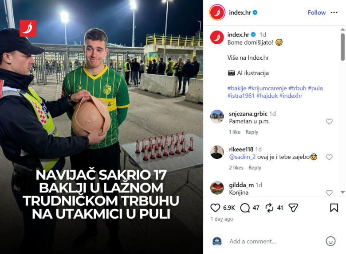346x254 pixels.
Task: Like the post with the heart icon
Action: (215, 208)
